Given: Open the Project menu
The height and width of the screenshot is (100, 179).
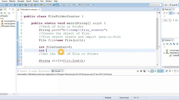Looking at the screenshot, I should [x=36, y=1].
